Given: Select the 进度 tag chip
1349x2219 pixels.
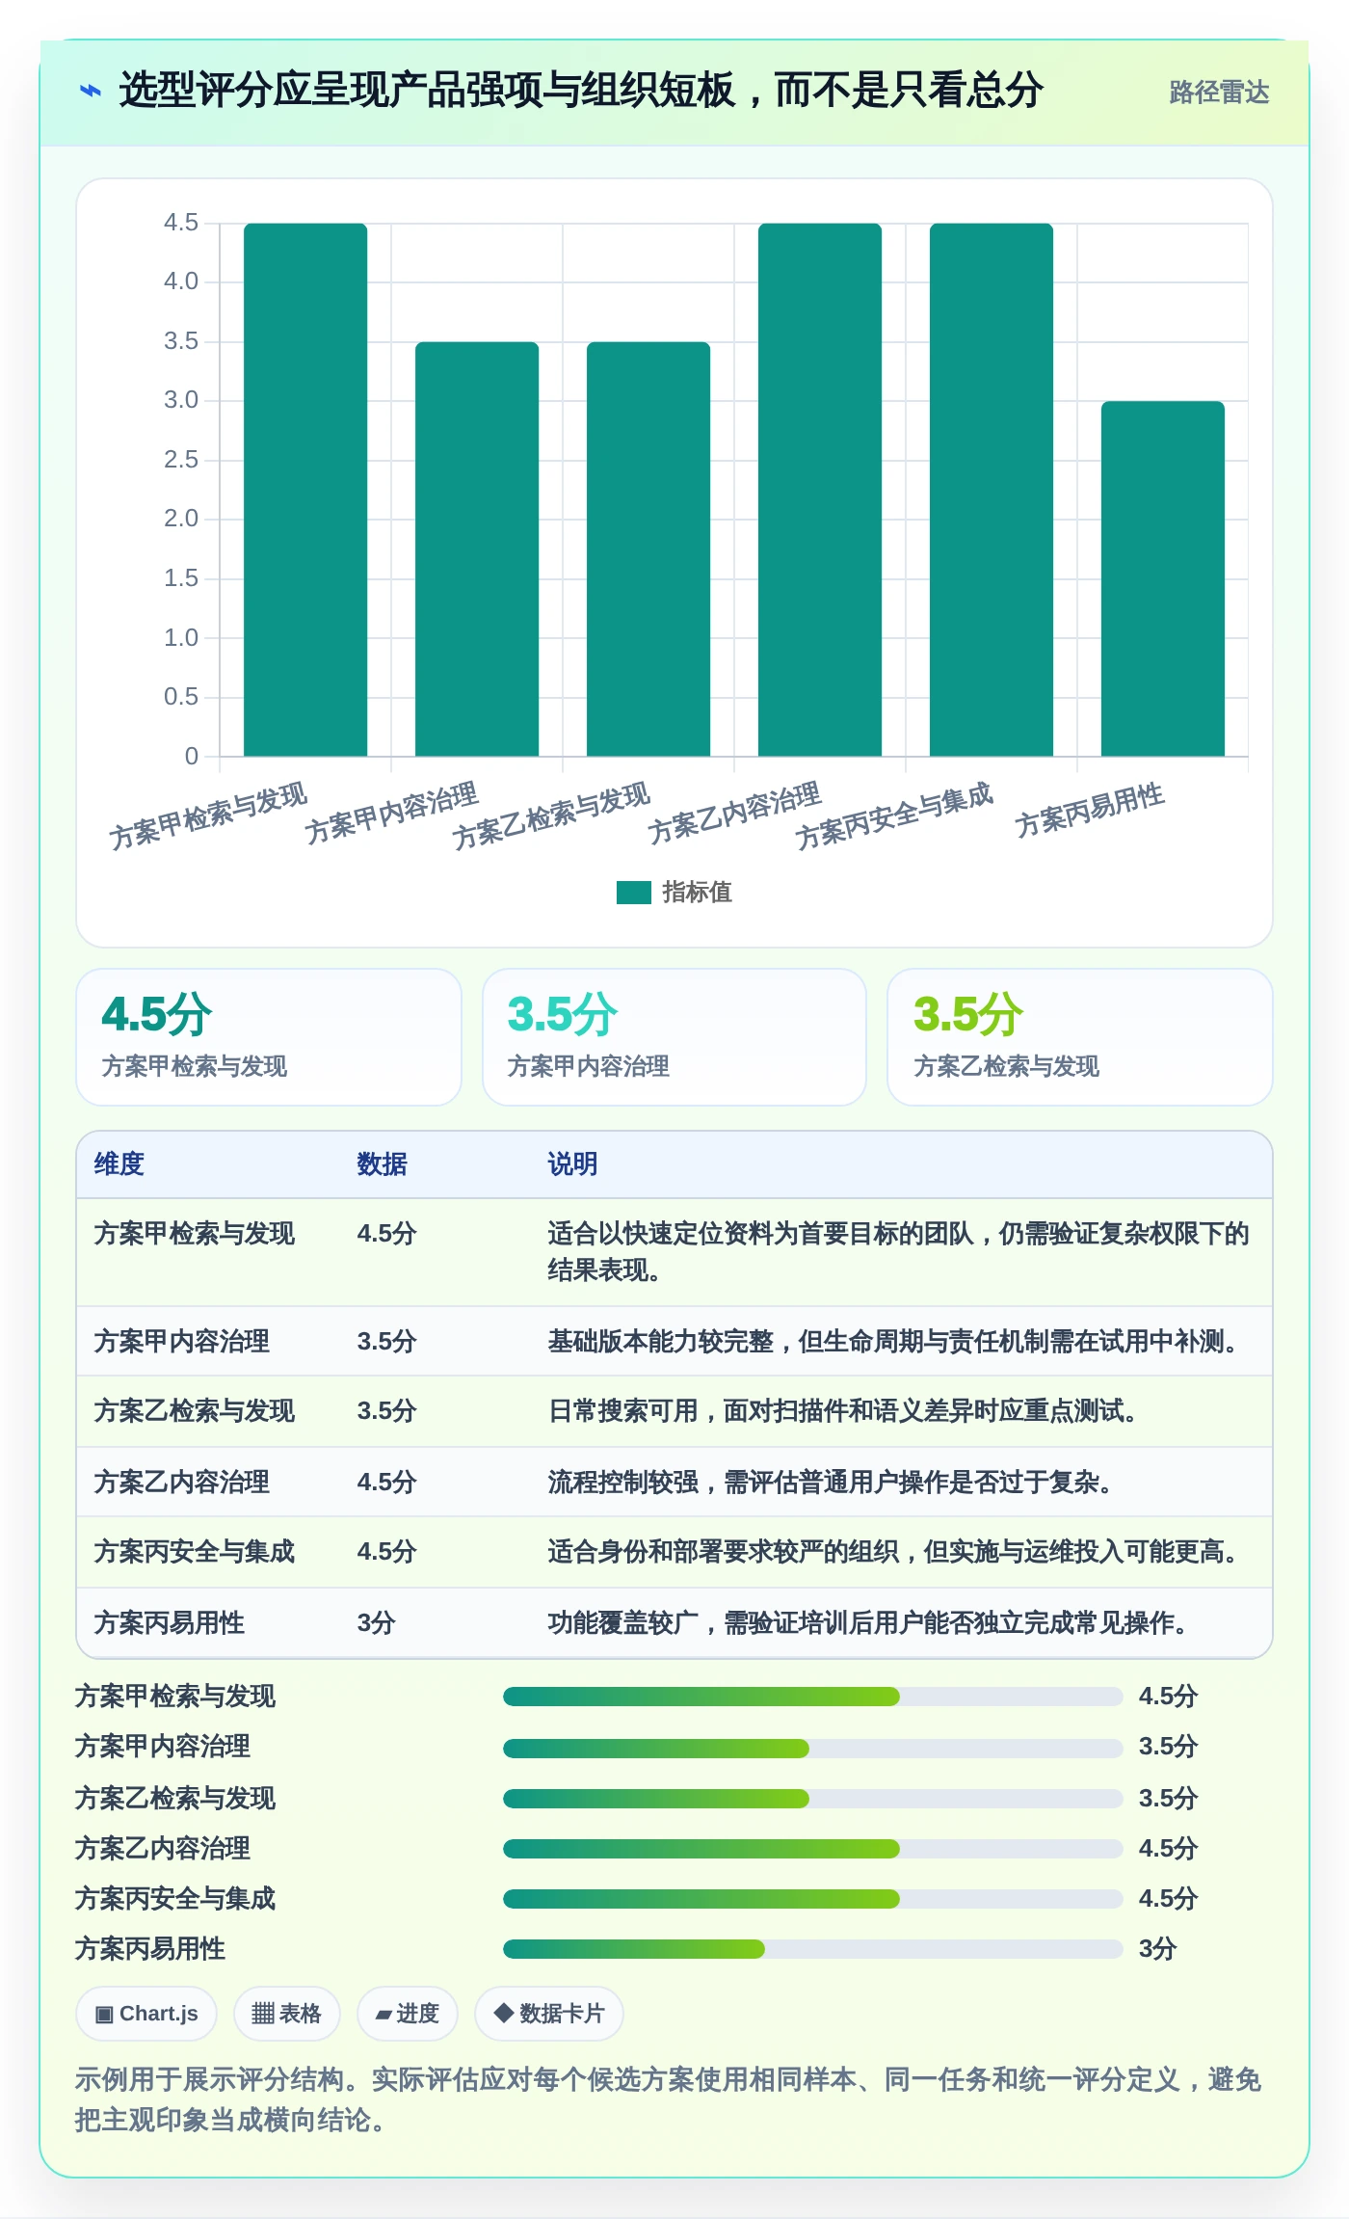Looking at the screenshot, I should coord(408,2014).
